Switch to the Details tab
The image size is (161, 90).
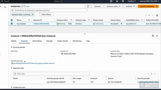coord(14,41)
